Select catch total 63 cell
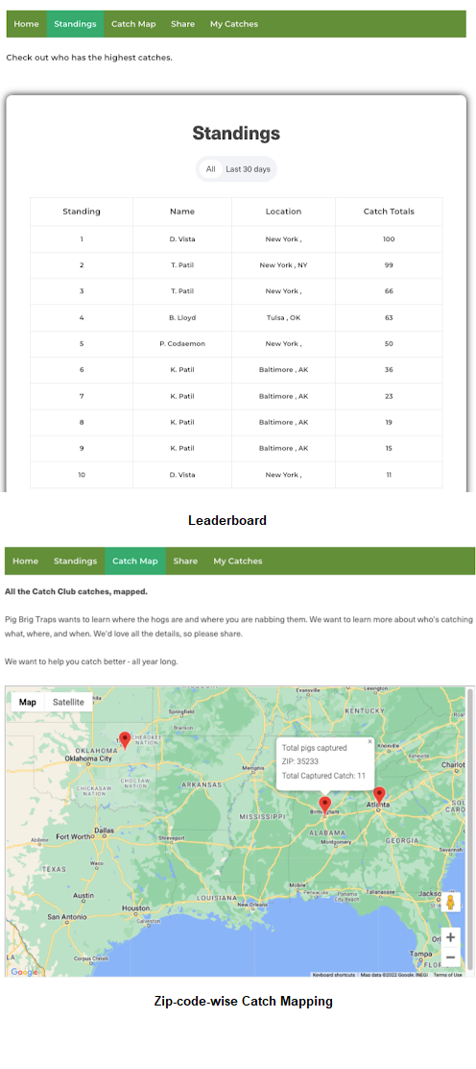 389,317
